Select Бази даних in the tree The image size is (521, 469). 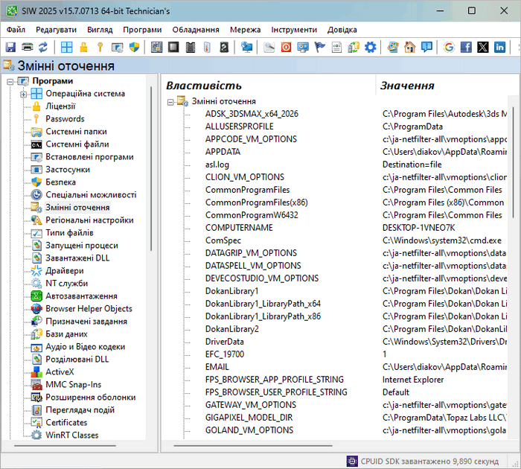point(66,334)
